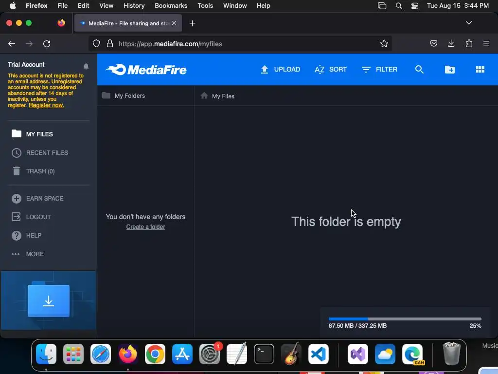Image resolution: width=498 pixels, height=374 pixels.
Task: Open Google Chrome from the Dock
Action: pos(155,354)
